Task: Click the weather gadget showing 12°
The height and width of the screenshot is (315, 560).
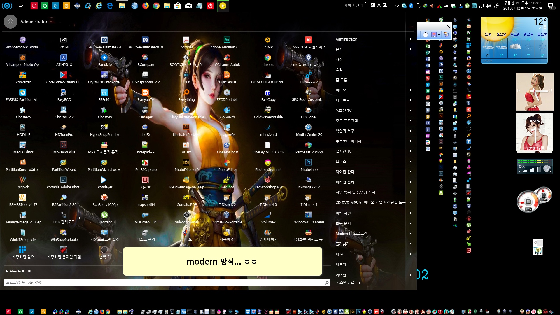Action: [x=514, y=40]
